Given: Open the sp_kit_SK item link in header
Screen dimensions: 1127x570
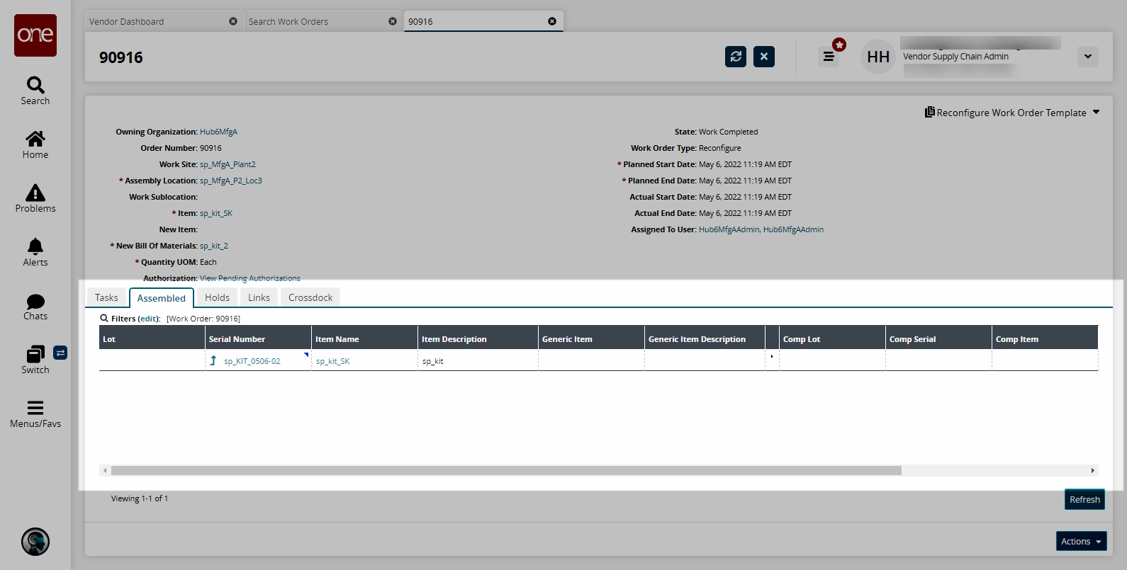Looking at the screenshot, I should [x=216, y=213].
